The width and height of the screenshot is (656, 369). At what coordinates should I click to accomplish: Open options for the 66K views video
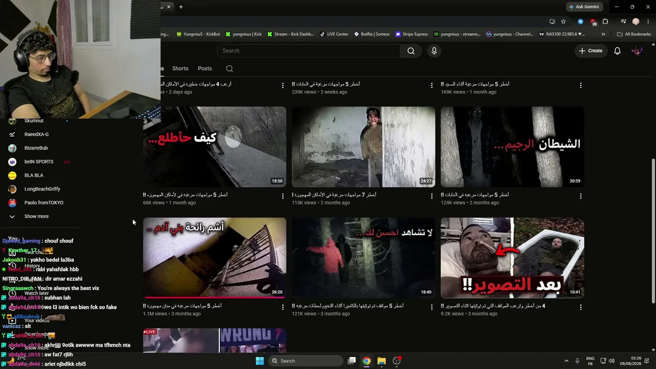[283, 196]
